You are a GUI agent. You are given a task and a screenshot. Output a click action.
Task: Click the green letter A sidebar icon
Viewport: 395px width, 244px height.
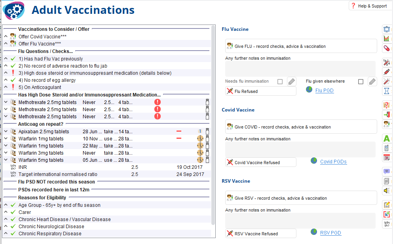pyautogui.click(x=386, y=138)
